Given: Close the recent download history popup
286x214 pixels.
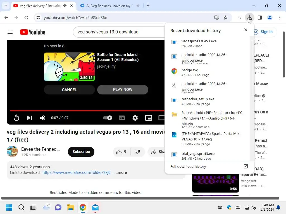Looking at the screenshot, I should [246, 30].
